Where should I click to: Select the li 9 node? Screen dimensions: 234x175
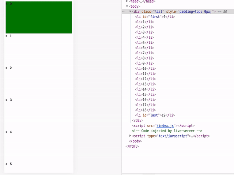point(144,63)
